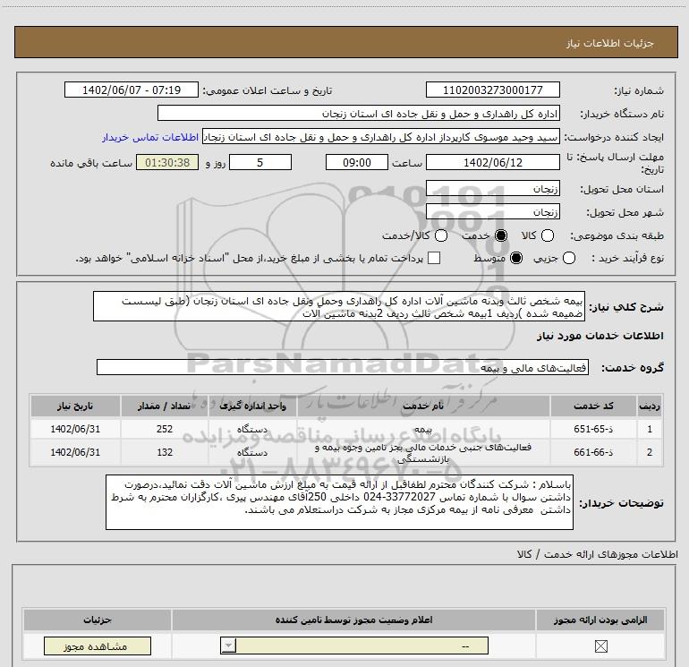The width and height of the screenshot is (689, 667).
Task: Click the شرح کلی نیاز description box
Action: [339, 306]
